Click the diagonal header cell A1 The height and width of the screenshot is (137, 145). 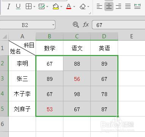tap(22, 48)
